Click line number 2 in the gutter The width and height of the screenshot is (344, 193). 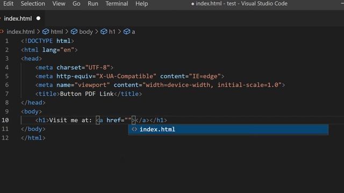point(7,50)
